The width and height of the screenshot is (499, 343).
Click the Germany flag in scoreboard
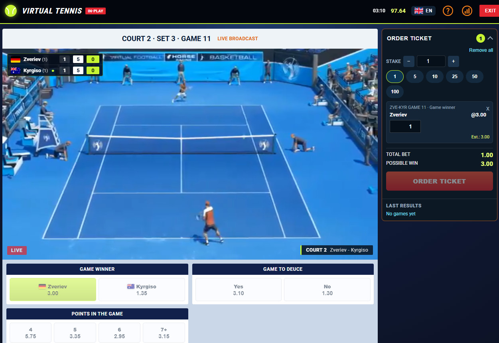point(16,59)
